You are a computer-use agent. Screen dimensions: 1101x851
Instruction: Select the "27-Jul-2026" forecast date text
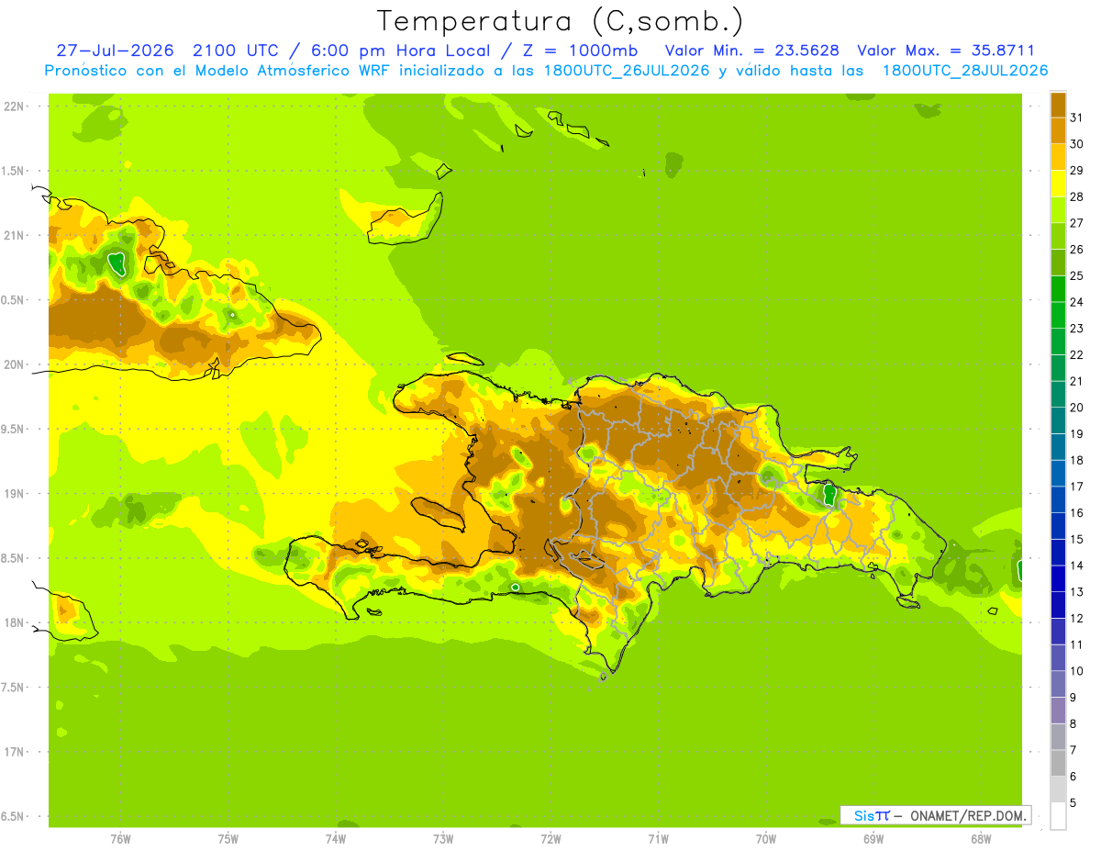click(115, 50)
